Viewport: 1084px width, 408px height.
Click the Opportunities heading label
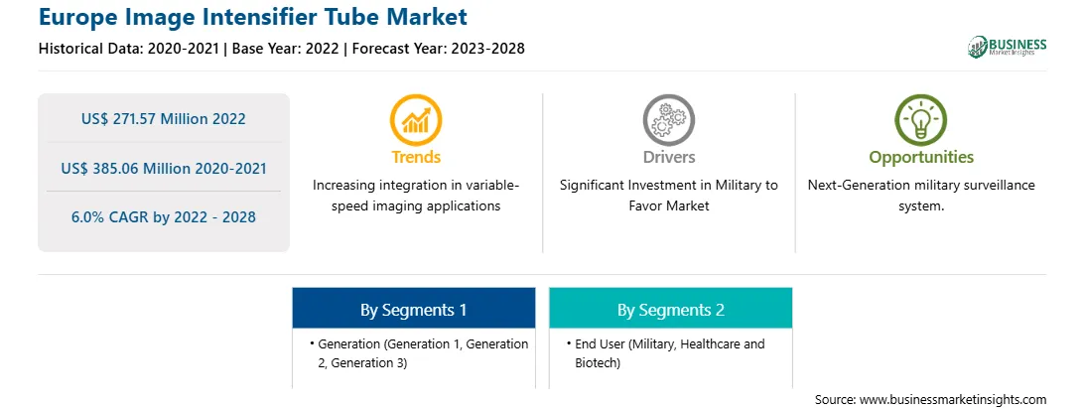click(921, 157)
